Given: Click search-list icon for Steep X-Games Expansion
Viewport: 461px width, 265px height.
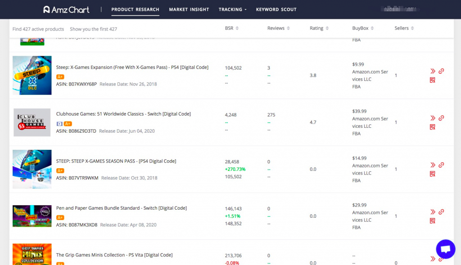Looking at the screenshot, I should pyautogui.click(x=433, y=80).
